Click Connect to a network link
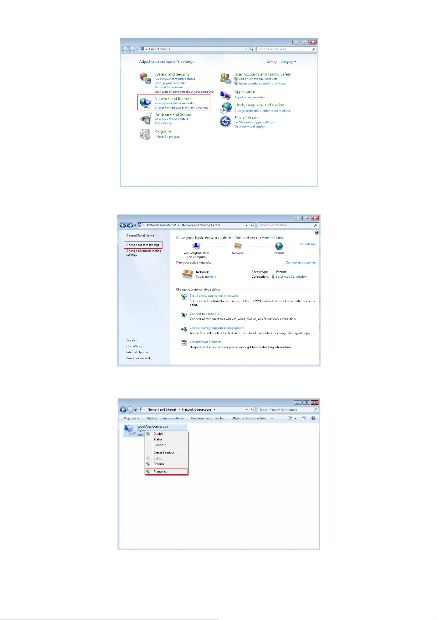 pos(204,314)
